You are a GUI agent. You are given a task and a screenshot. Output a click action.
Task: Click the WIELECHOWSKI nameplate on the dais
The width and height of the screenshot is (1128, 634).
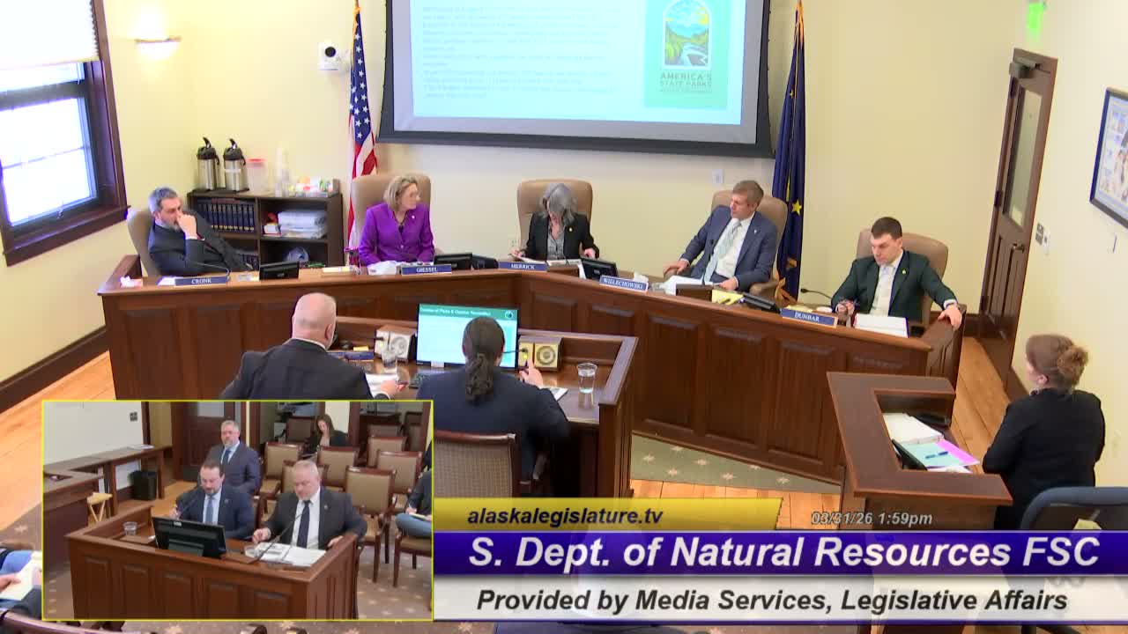point(623,284)
